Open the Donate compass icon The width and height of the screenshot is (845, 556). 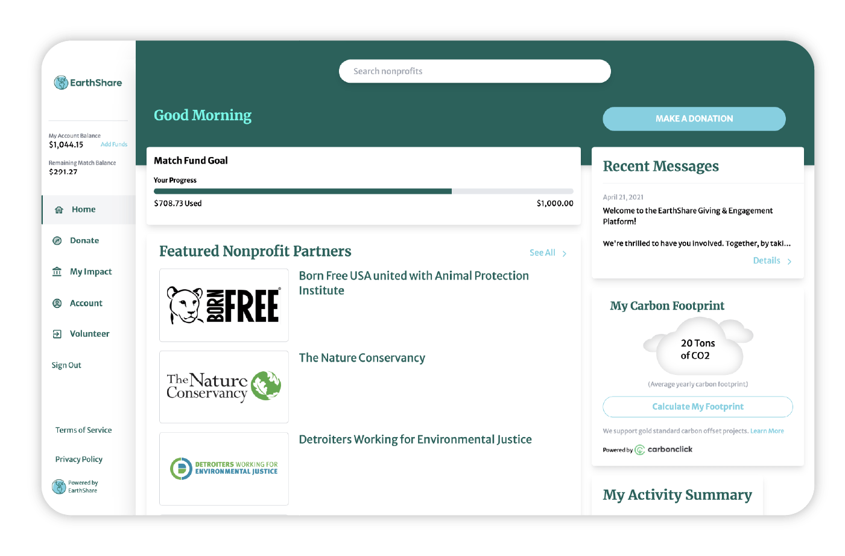click(57, 241)
